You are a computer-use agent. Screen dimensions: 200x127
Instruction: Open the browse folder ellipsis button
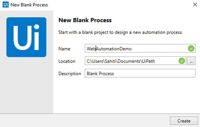[x=191, y=61]
